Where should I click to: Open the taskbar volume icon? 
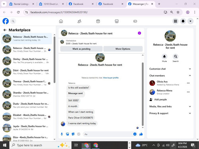point(168,145)
